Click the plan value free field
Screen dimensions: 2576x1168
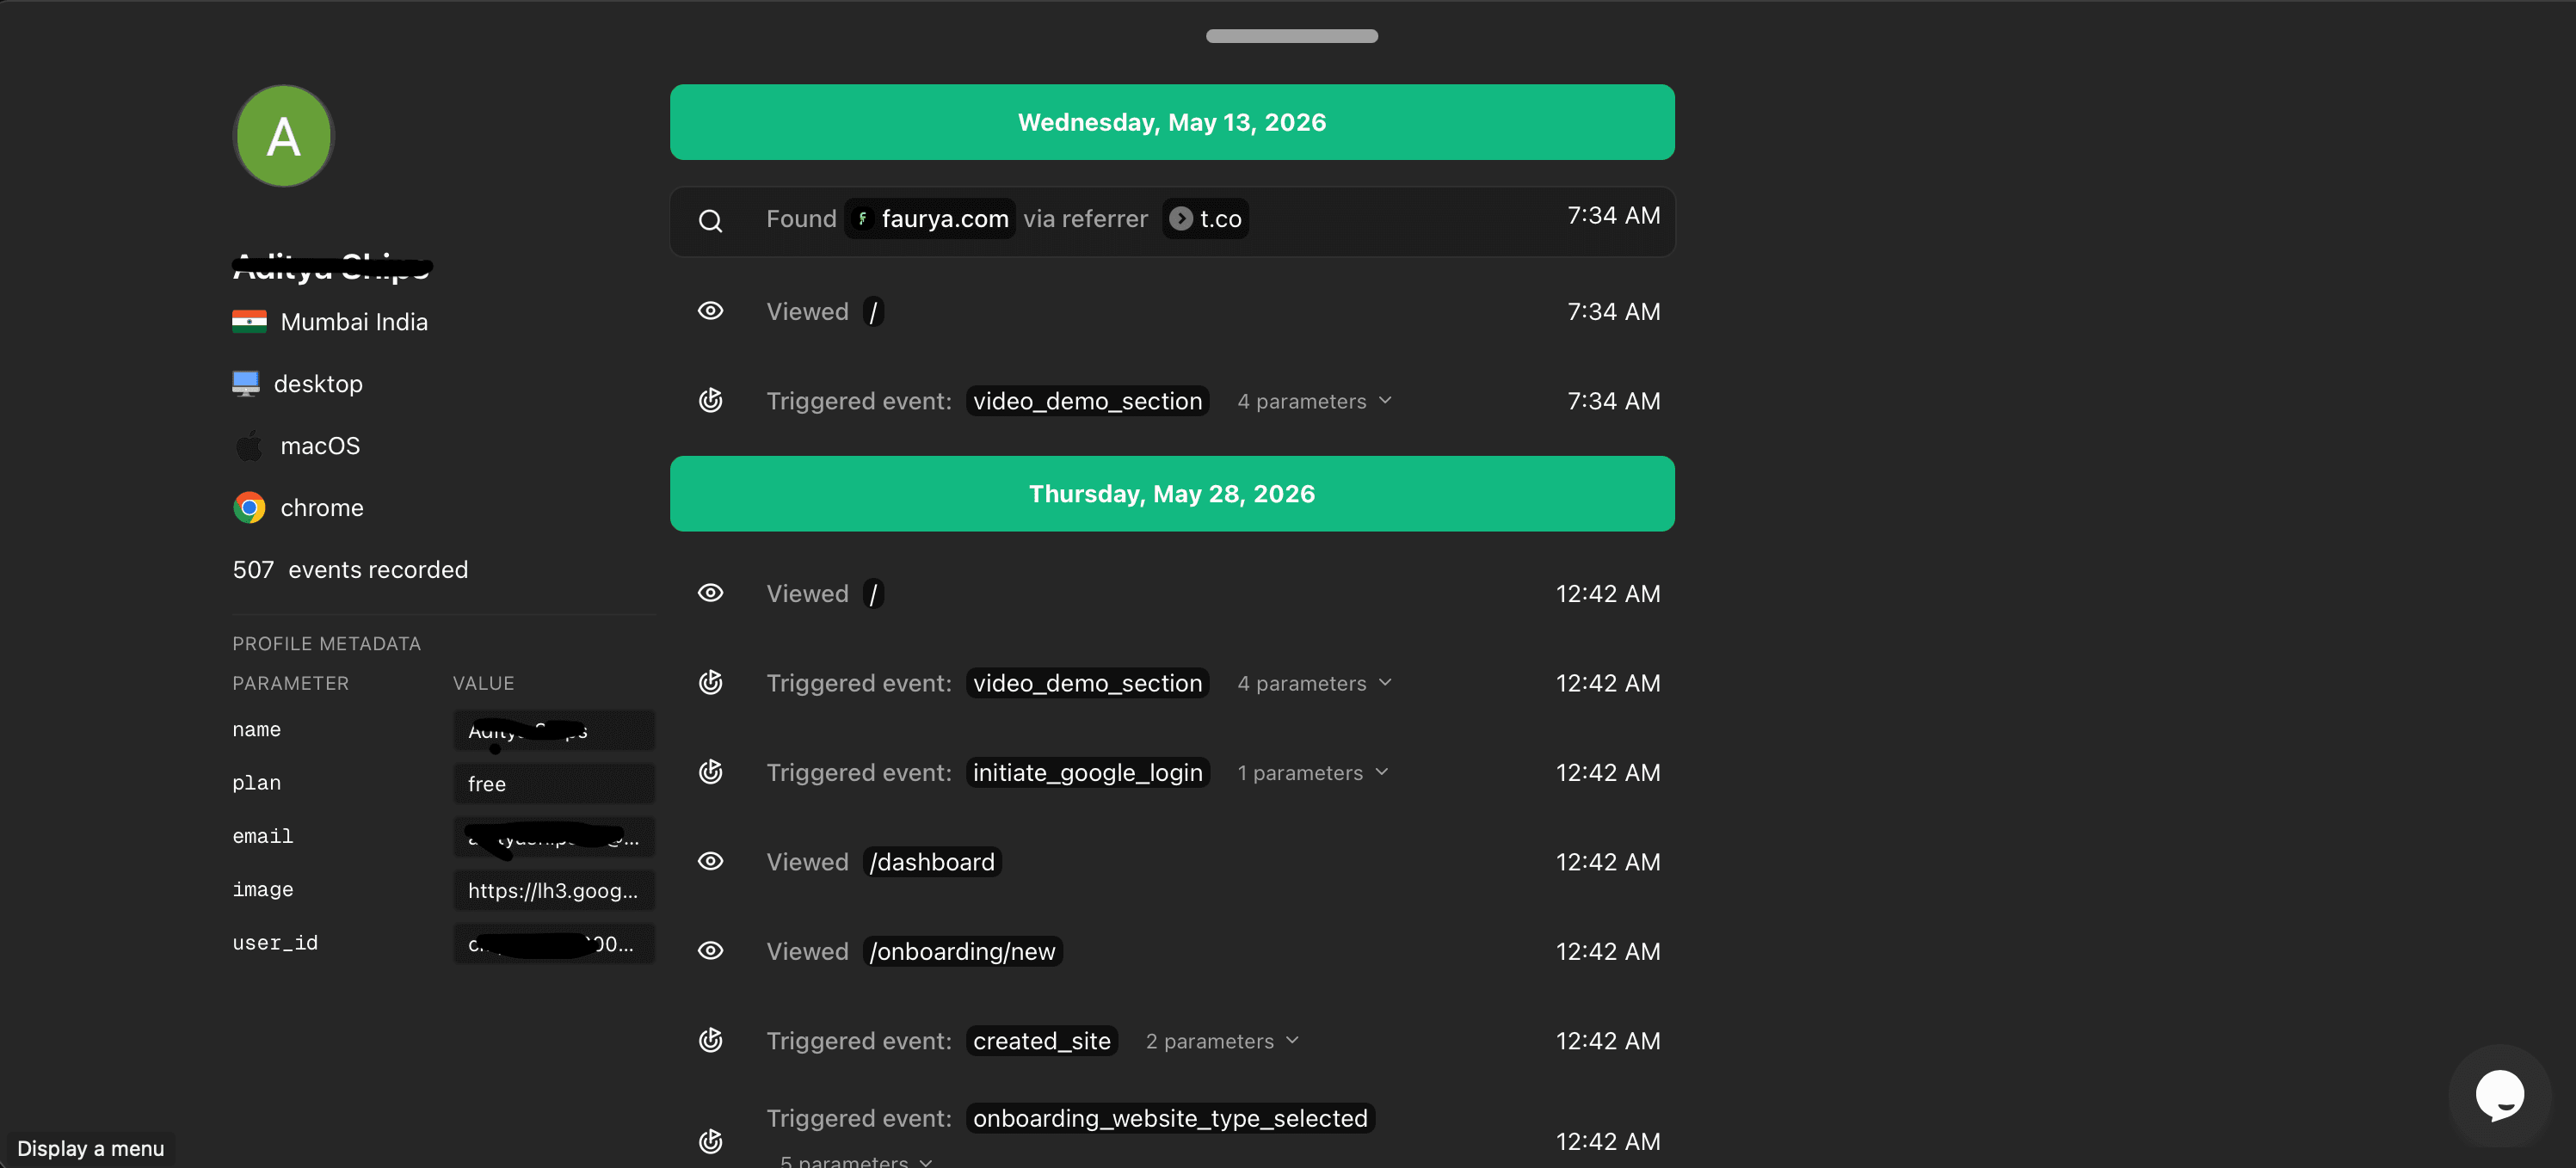click(x=554, y=784)
